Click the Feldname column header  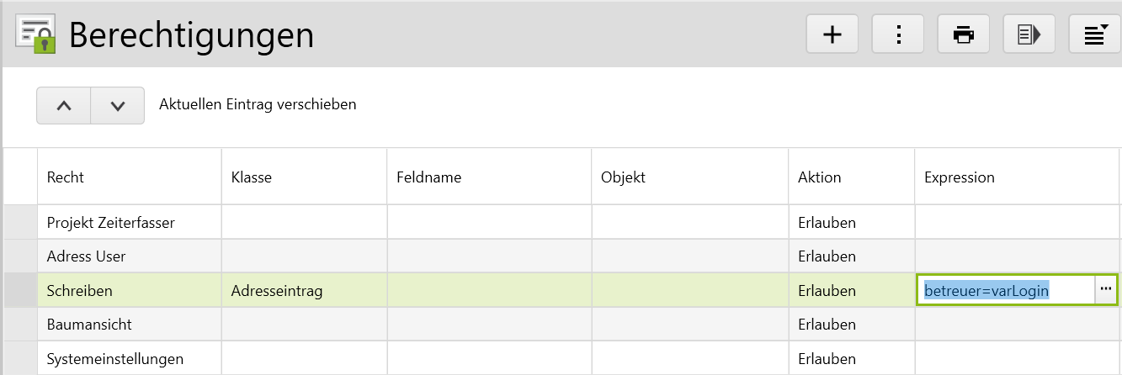click(x=428, y=177)
